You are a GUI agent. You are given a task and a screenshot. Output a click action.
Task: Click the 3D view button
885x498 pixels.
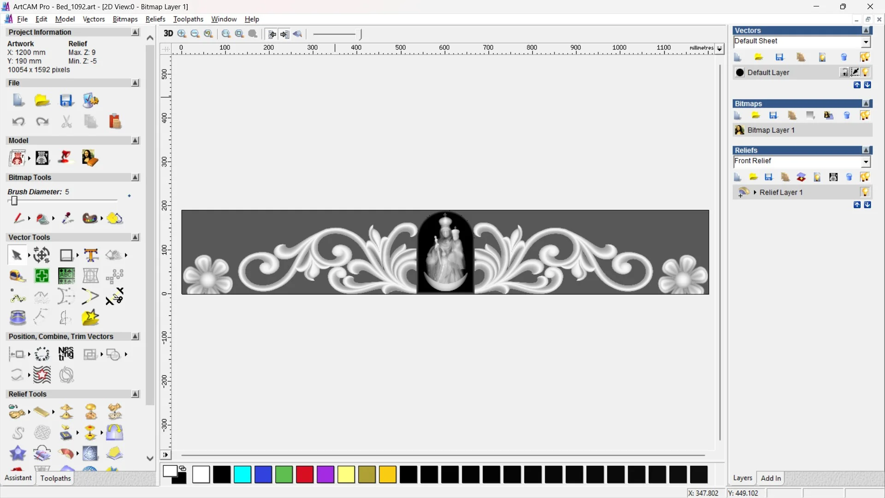click(168, 34)
